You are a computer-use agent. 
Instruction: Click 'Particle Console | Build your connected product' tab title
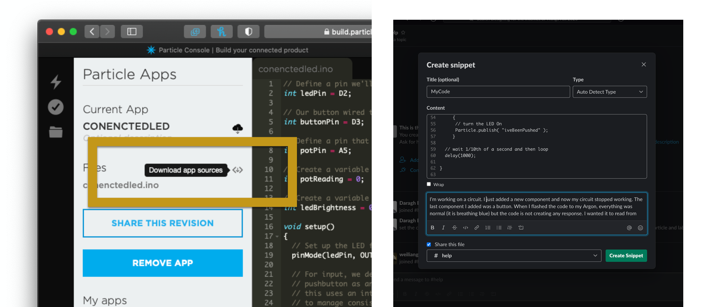(x=234, y=50)
